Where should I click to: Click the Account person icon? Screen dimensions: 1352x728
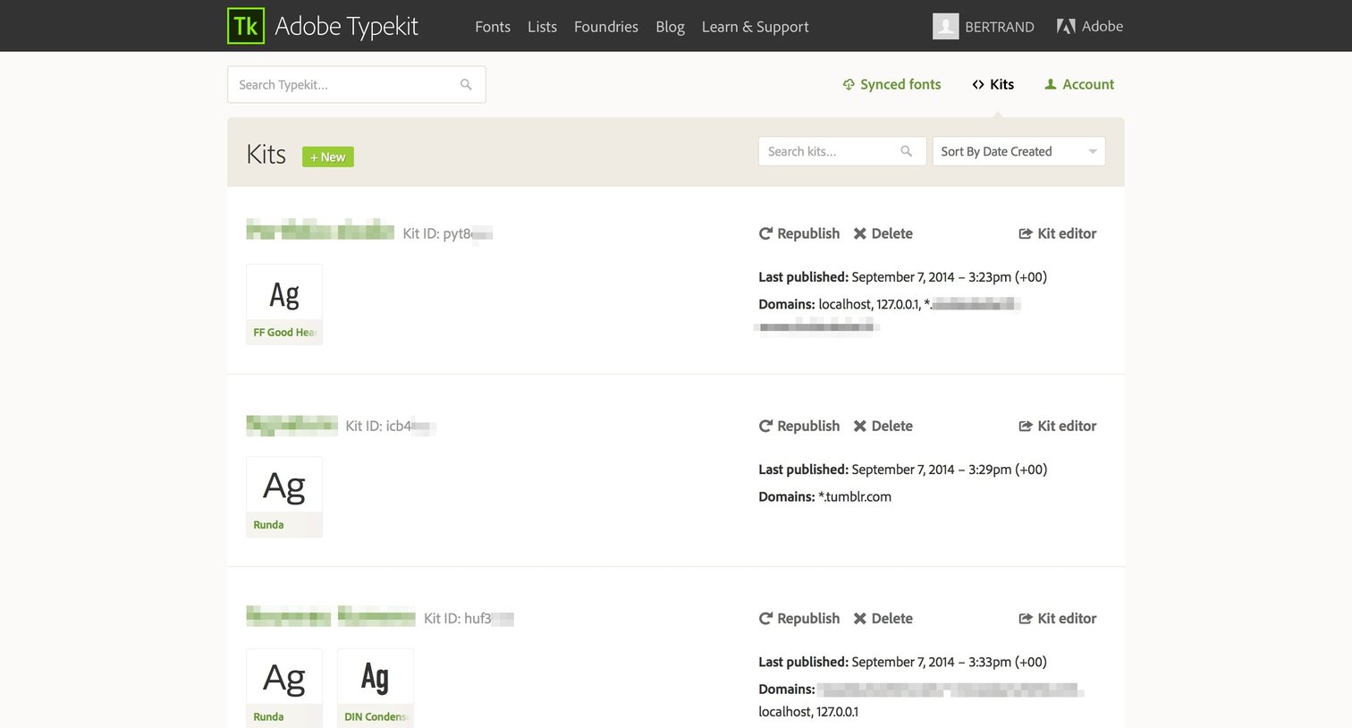point(1051,84)
